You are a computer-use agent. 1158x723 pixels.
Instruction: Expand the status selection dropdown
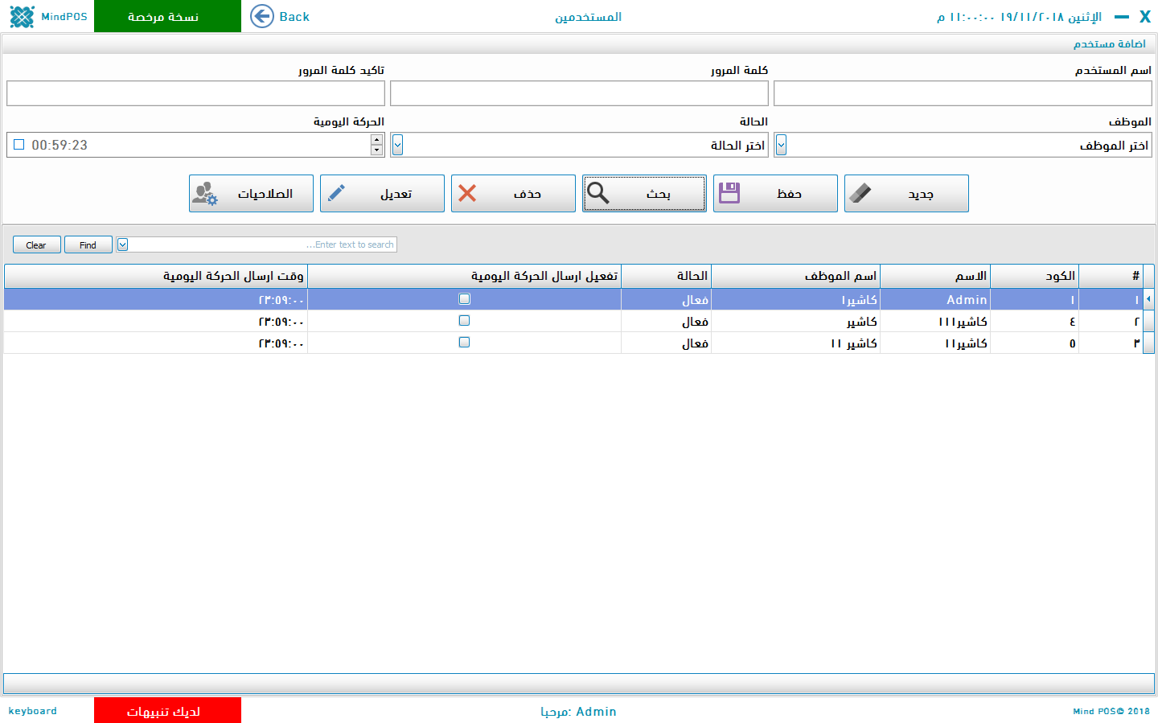(x=397, y=145)
